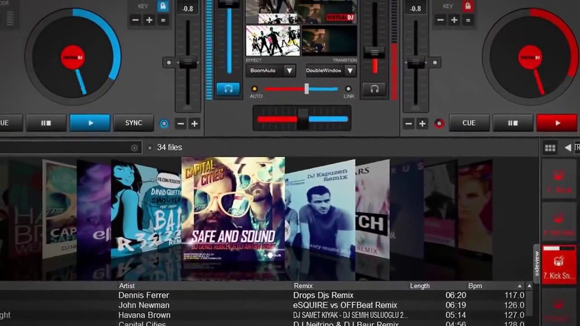Click the right deck pitch reset dot
580x326 pixels.
point(435,62)
